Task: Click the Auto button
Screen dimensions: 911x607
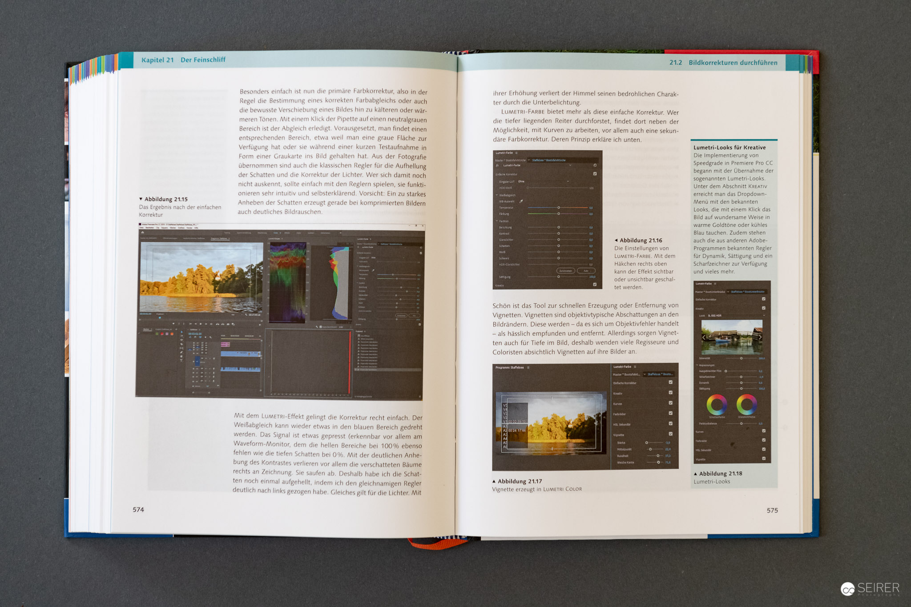Action: (586, 271)
